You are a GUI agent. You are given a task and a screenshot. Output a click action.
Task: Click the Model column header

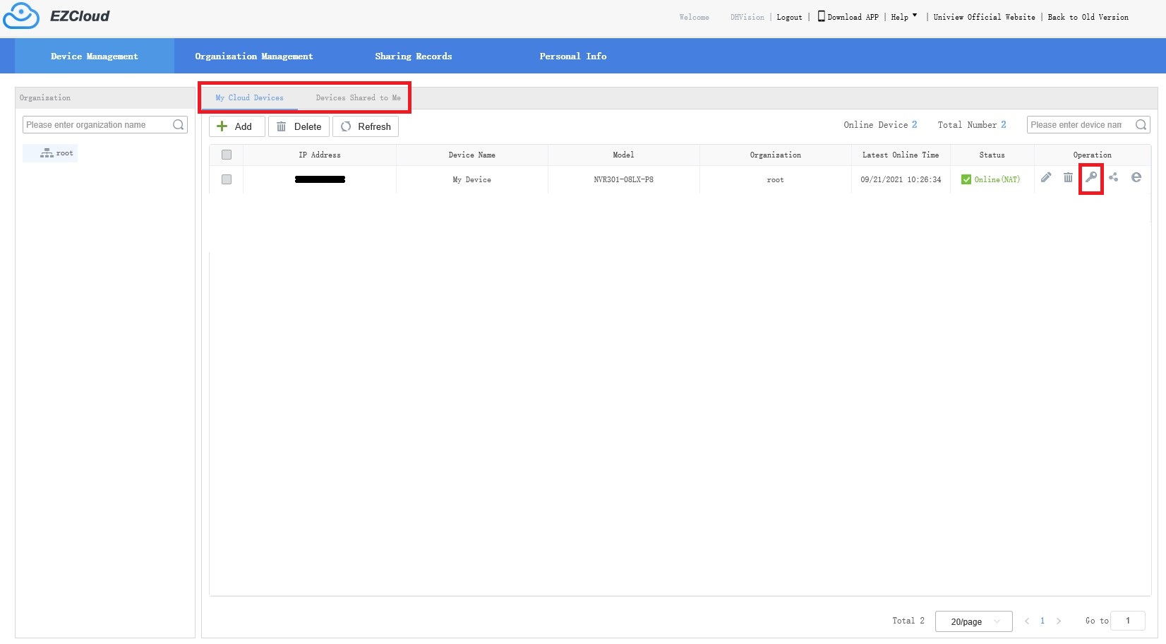(x=623, y=155)
